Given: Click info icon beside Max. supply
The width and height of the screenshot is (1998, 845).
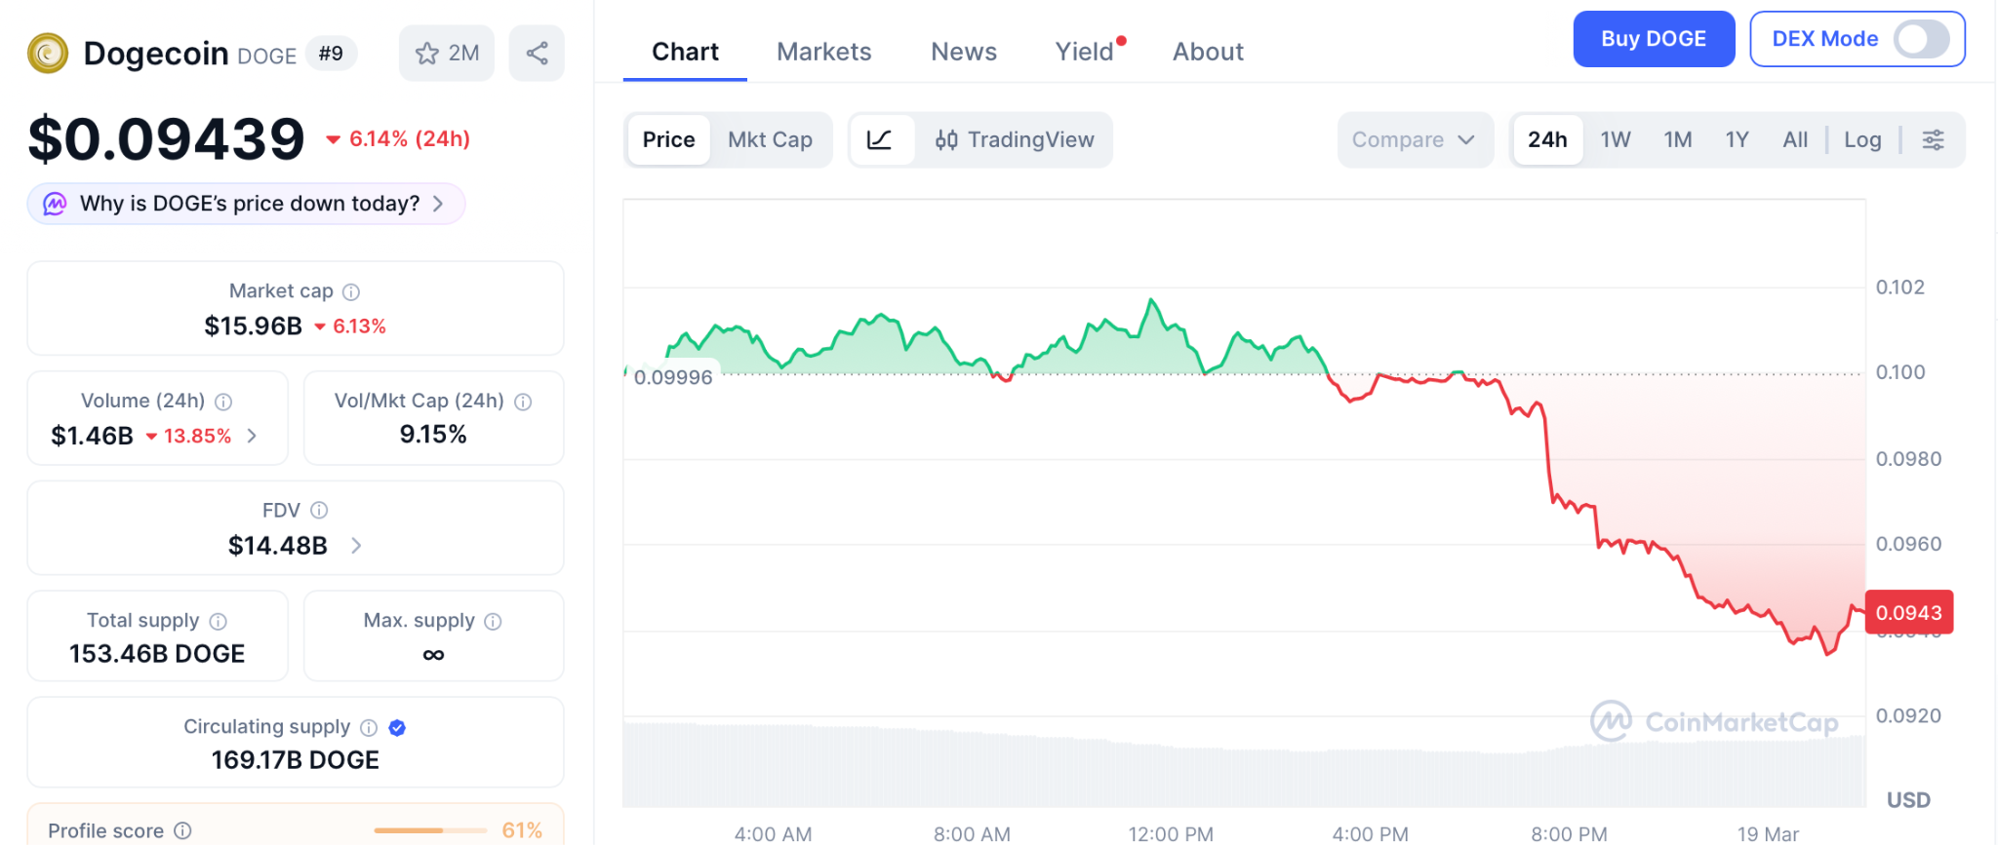Looking at the screenshot, I should pyautogui.click(x=493, y=621).
